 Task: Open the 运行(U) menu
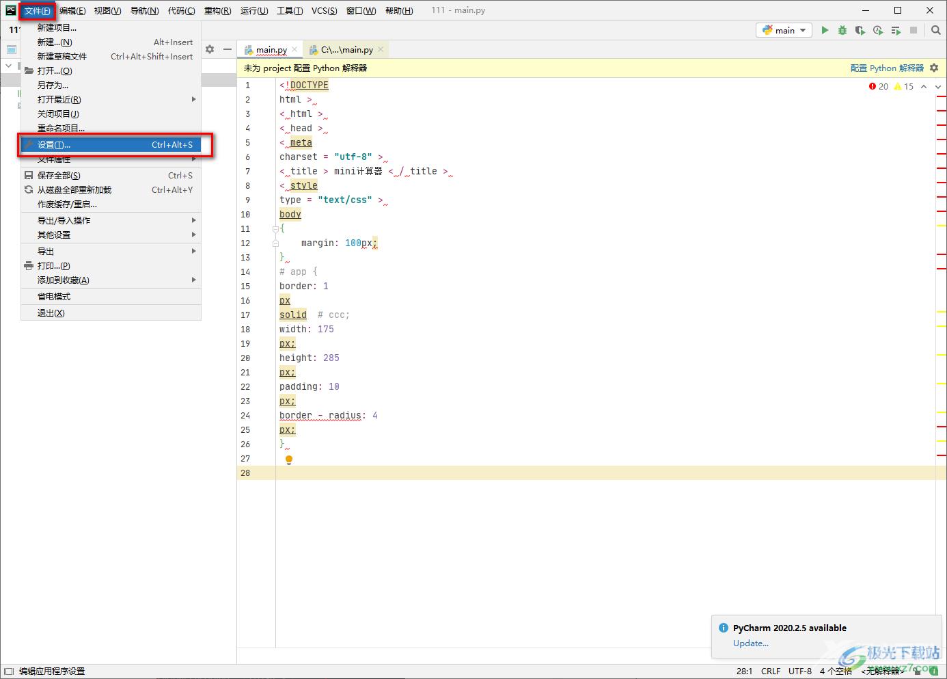[254, 10]
